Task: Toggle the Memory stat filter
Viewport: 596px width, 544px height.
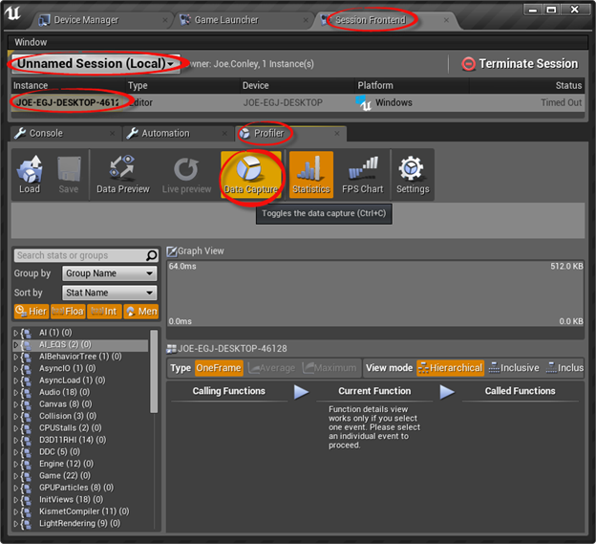Action: (141, 311)
